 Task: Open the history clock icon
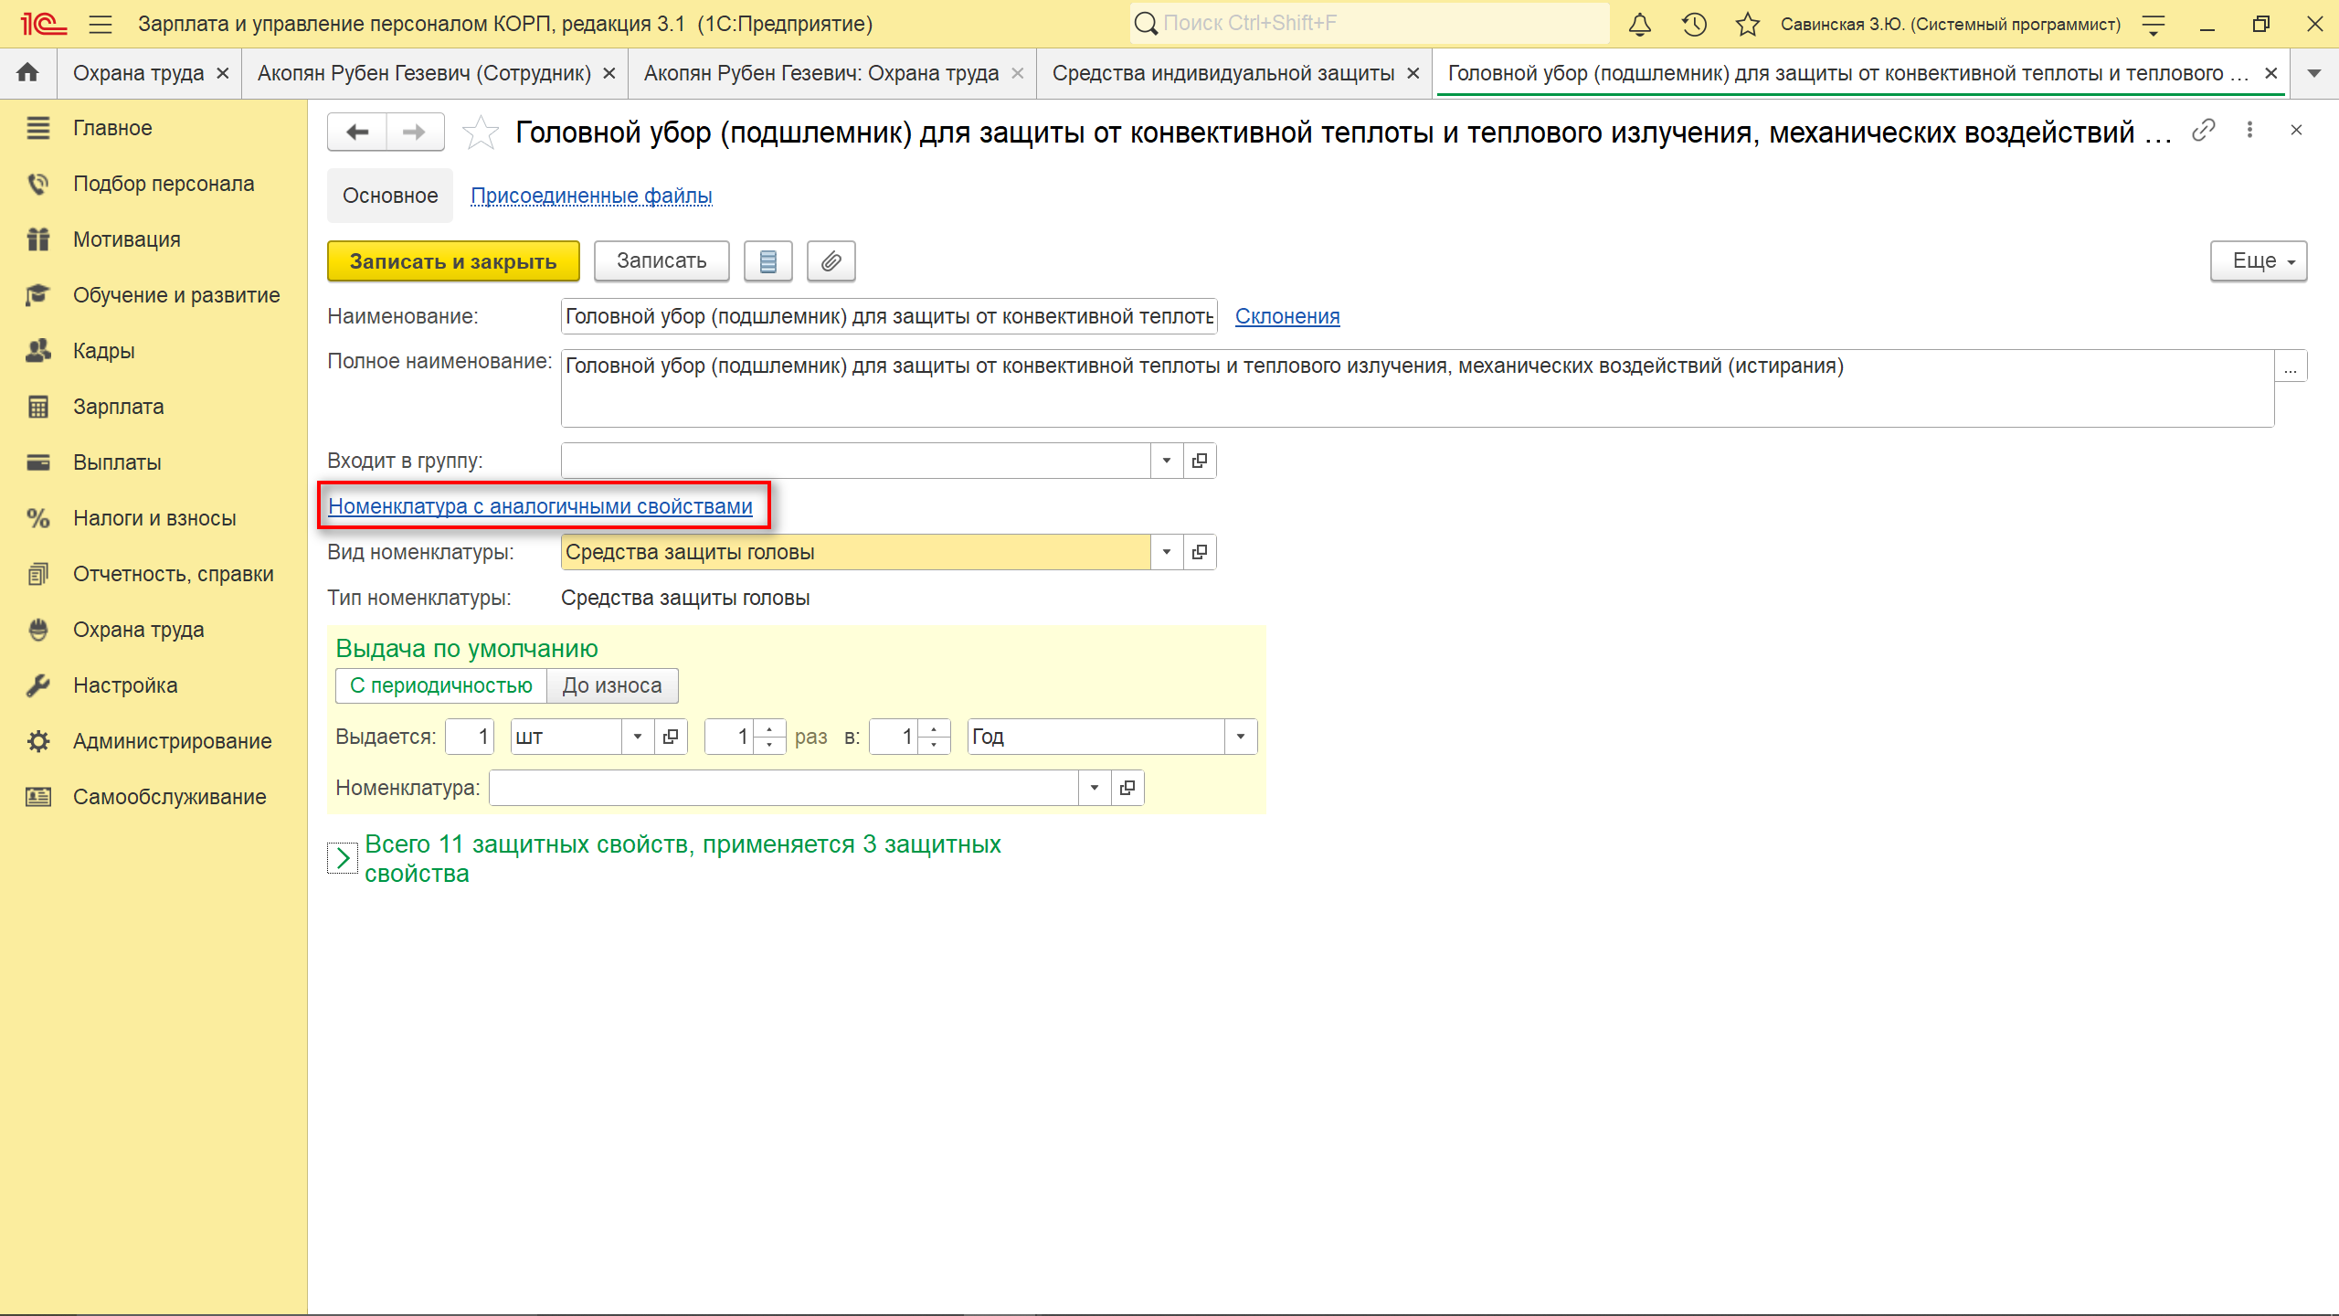1694,25
